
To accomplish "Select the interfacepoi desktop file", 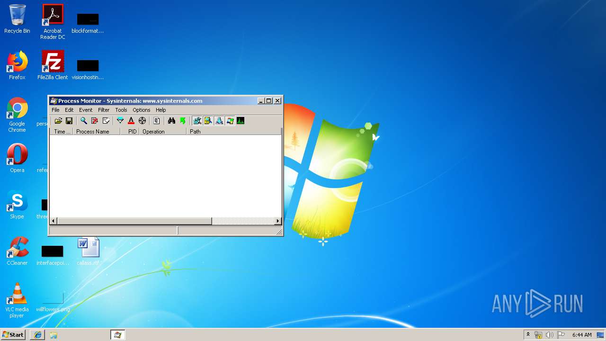I will point(53,255).
